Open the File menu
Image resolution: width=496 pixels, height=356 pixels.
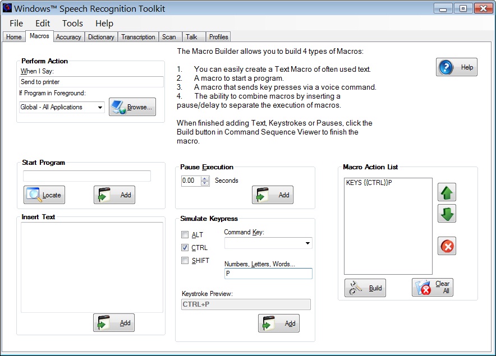point(16,24)
